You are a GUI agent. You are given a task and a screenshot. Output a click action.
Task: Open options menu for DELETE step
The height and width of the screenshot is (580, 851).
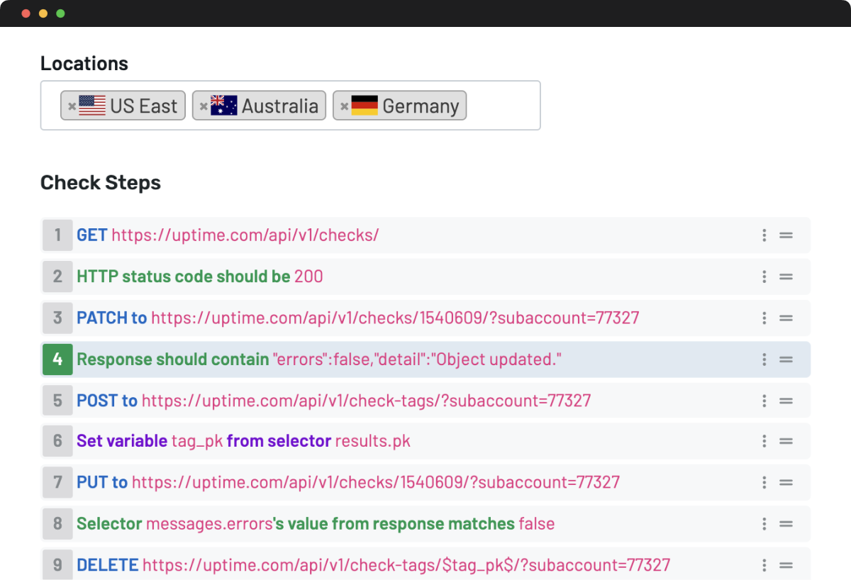pyautogui.click(x=764, y=565)
